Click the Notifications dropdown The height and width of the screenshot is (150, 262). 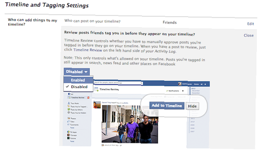[173, 91]
